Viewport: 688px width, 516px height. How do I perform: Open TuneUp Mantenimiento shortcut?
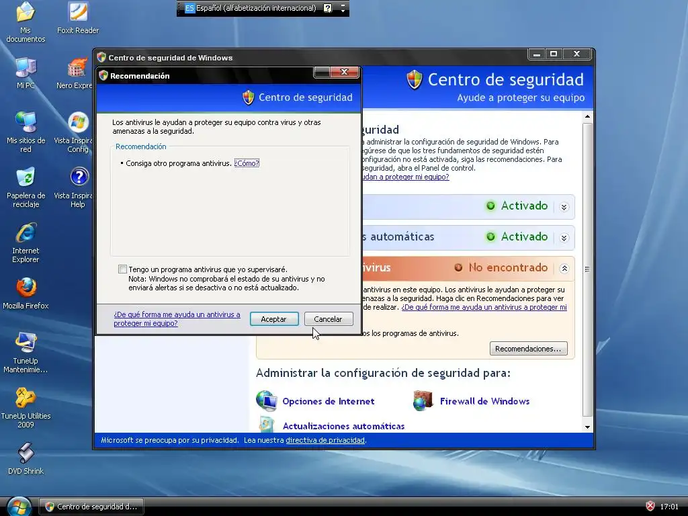(26, 353)
